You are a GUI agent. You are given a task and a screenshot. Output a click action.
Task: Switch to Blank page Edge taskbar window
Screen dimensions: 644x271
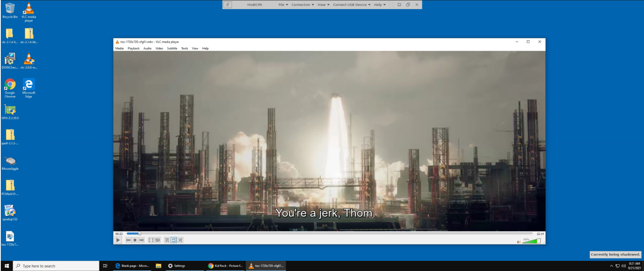tap(132, 266)
